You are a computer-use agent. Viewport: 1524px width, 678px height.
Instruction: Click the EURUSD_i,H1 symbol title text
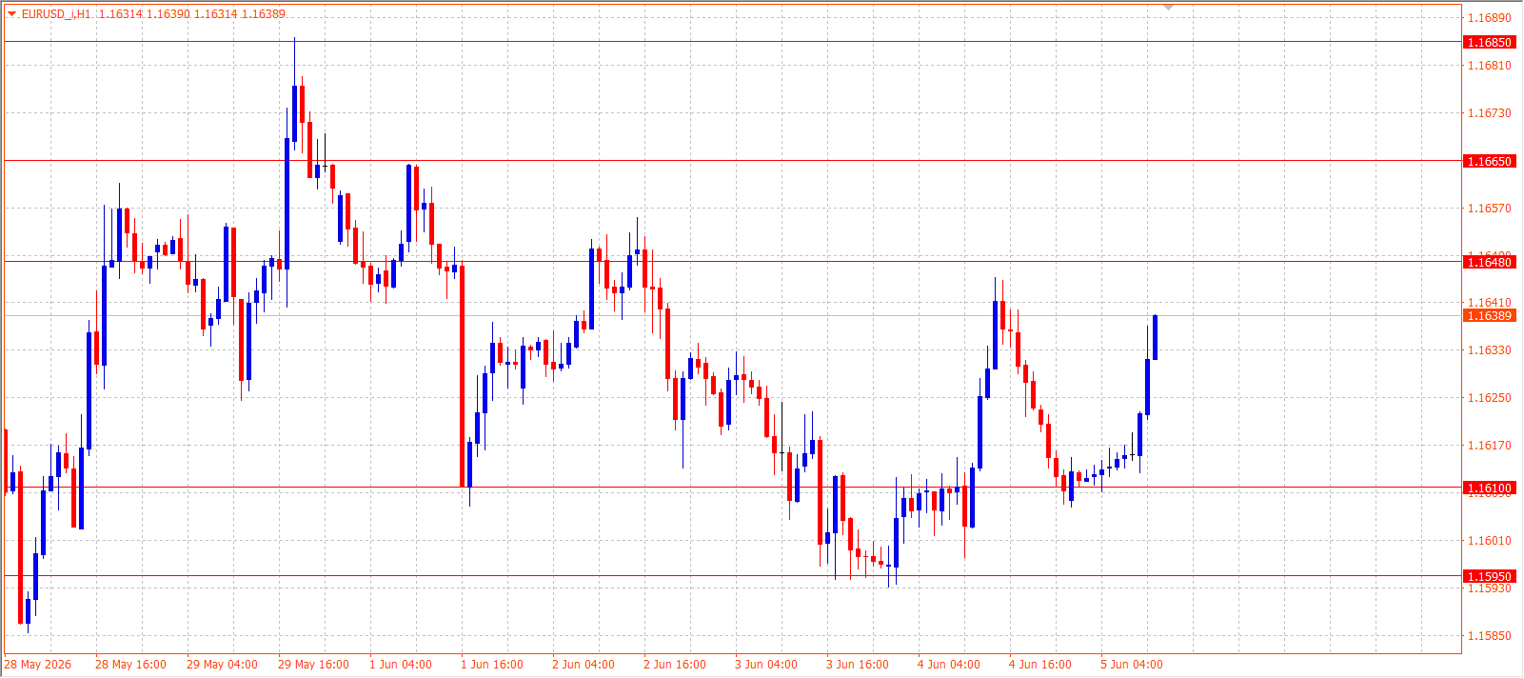coord(56,14)
